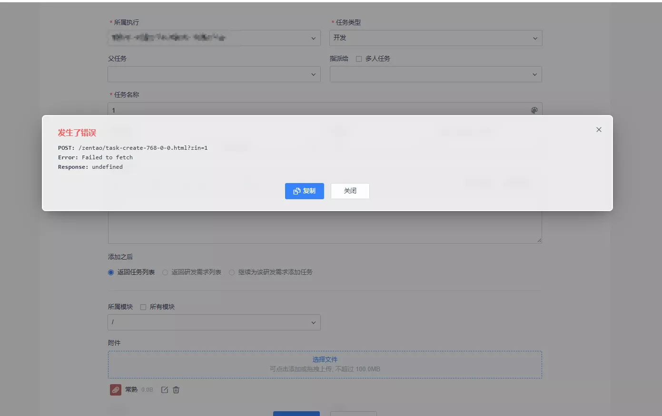
Task: Click the 发生了错误 dialog title
Action: click(x=77, y=133)
